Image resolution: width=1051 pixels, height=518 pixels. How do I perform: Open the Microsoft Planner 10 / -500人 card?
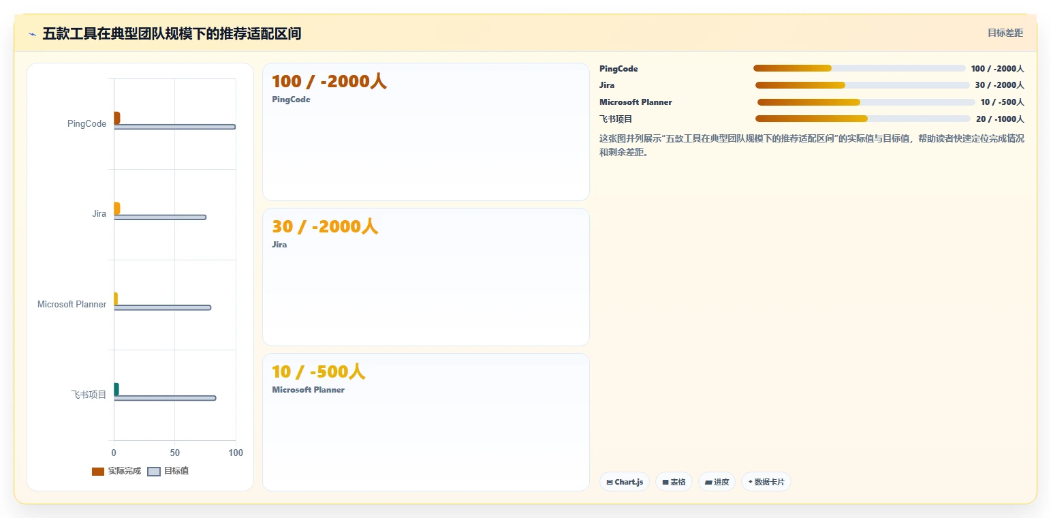[426, 423]
